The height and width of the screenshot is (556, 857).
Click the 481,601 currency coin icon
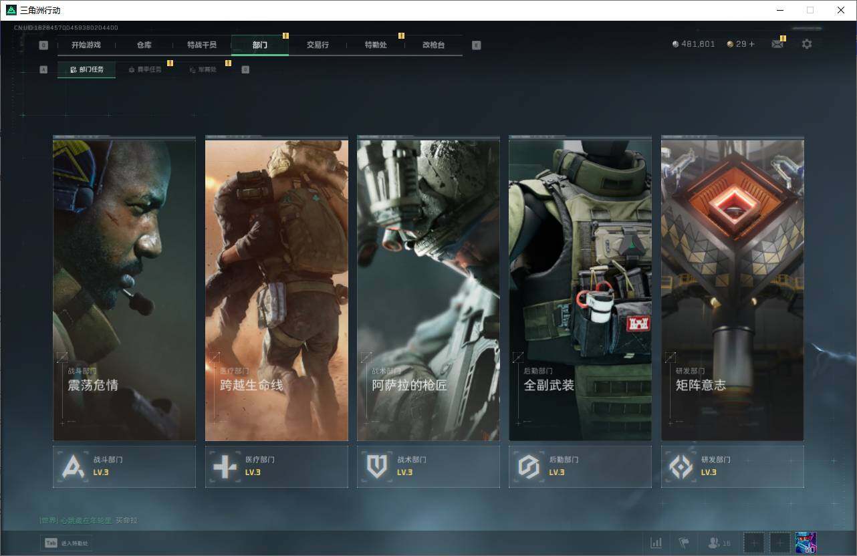(675, 44)
